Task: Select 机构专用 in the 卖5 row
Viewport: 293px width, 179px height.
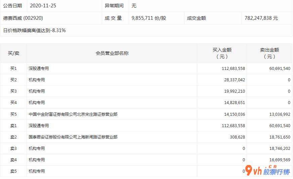Action: coord(37,171)
